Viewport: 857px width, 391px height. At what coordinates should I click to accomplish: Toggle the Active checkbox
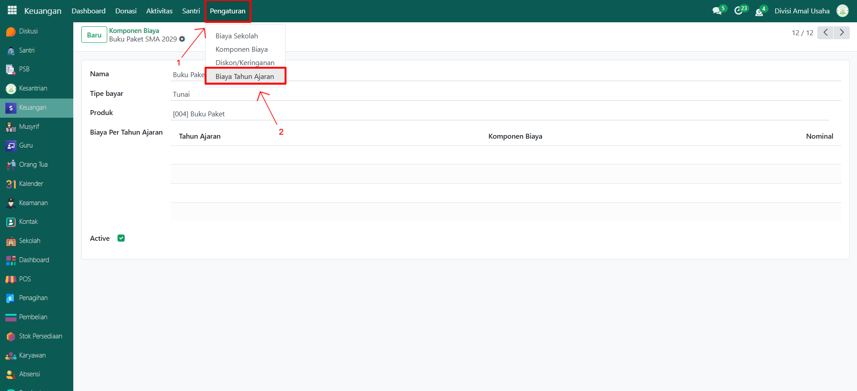[x=121, y=238]
